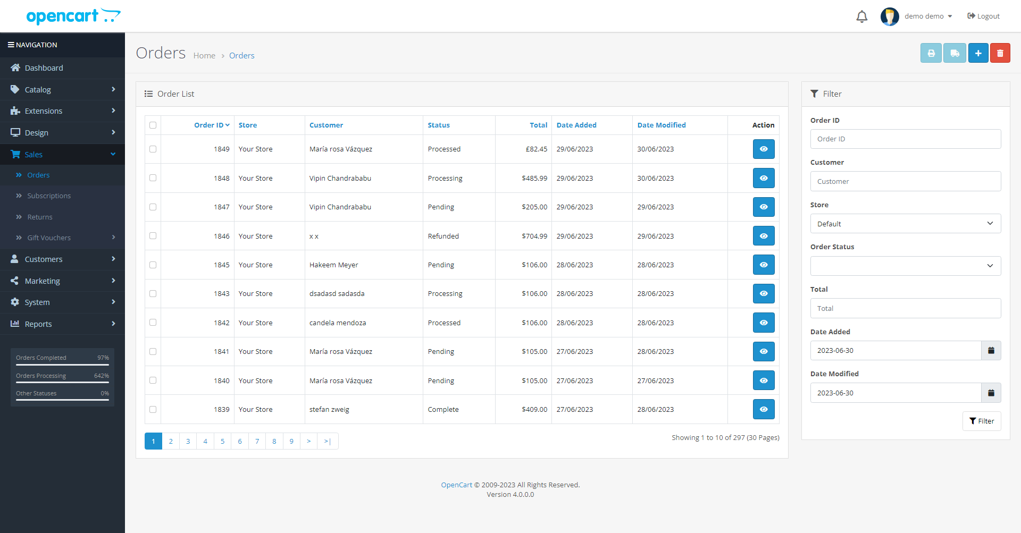The height and width of the screenshot is (533, 1021).
Task: Click the Orders Processing progress bar
Action: click(62, 383)
